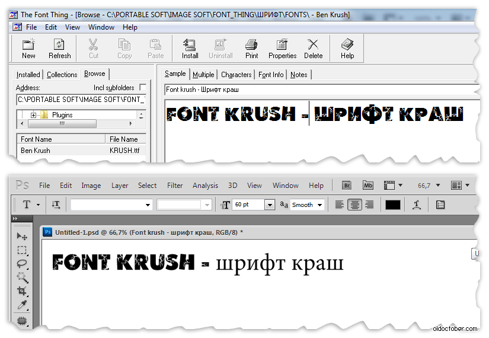Click the Paste toolbar icon
The width and height of the screenshot is (489, 338).
[x=155, y=49]
